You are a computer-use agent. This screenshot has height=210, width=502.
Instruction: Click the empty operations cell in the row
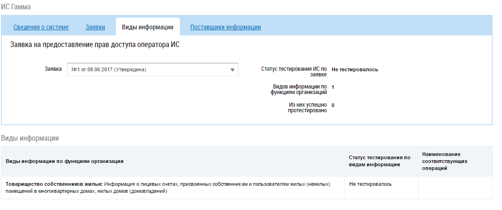coord(455,187)
